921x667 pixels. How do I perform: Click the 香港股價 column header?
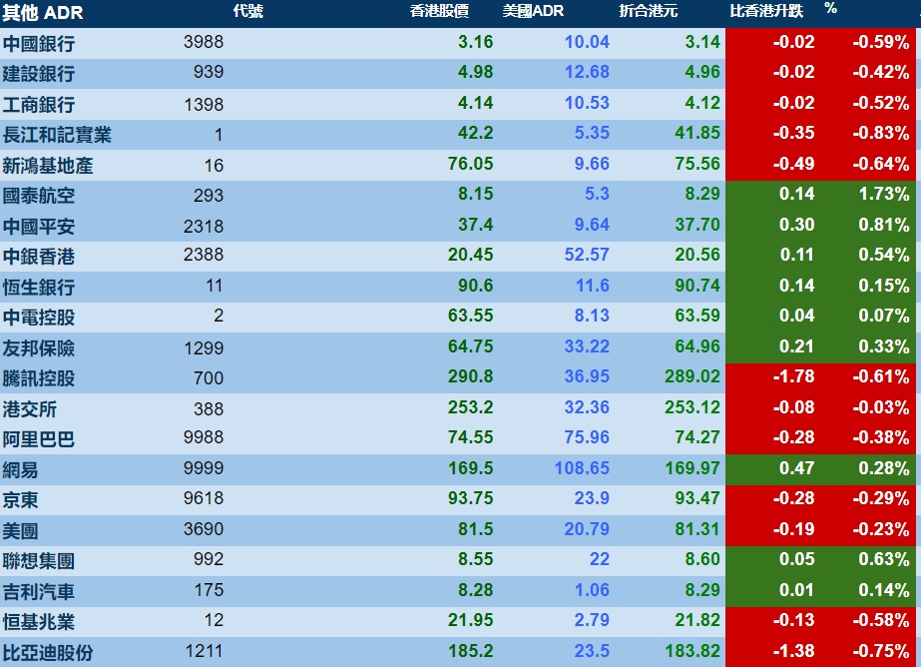pos(439,11)
